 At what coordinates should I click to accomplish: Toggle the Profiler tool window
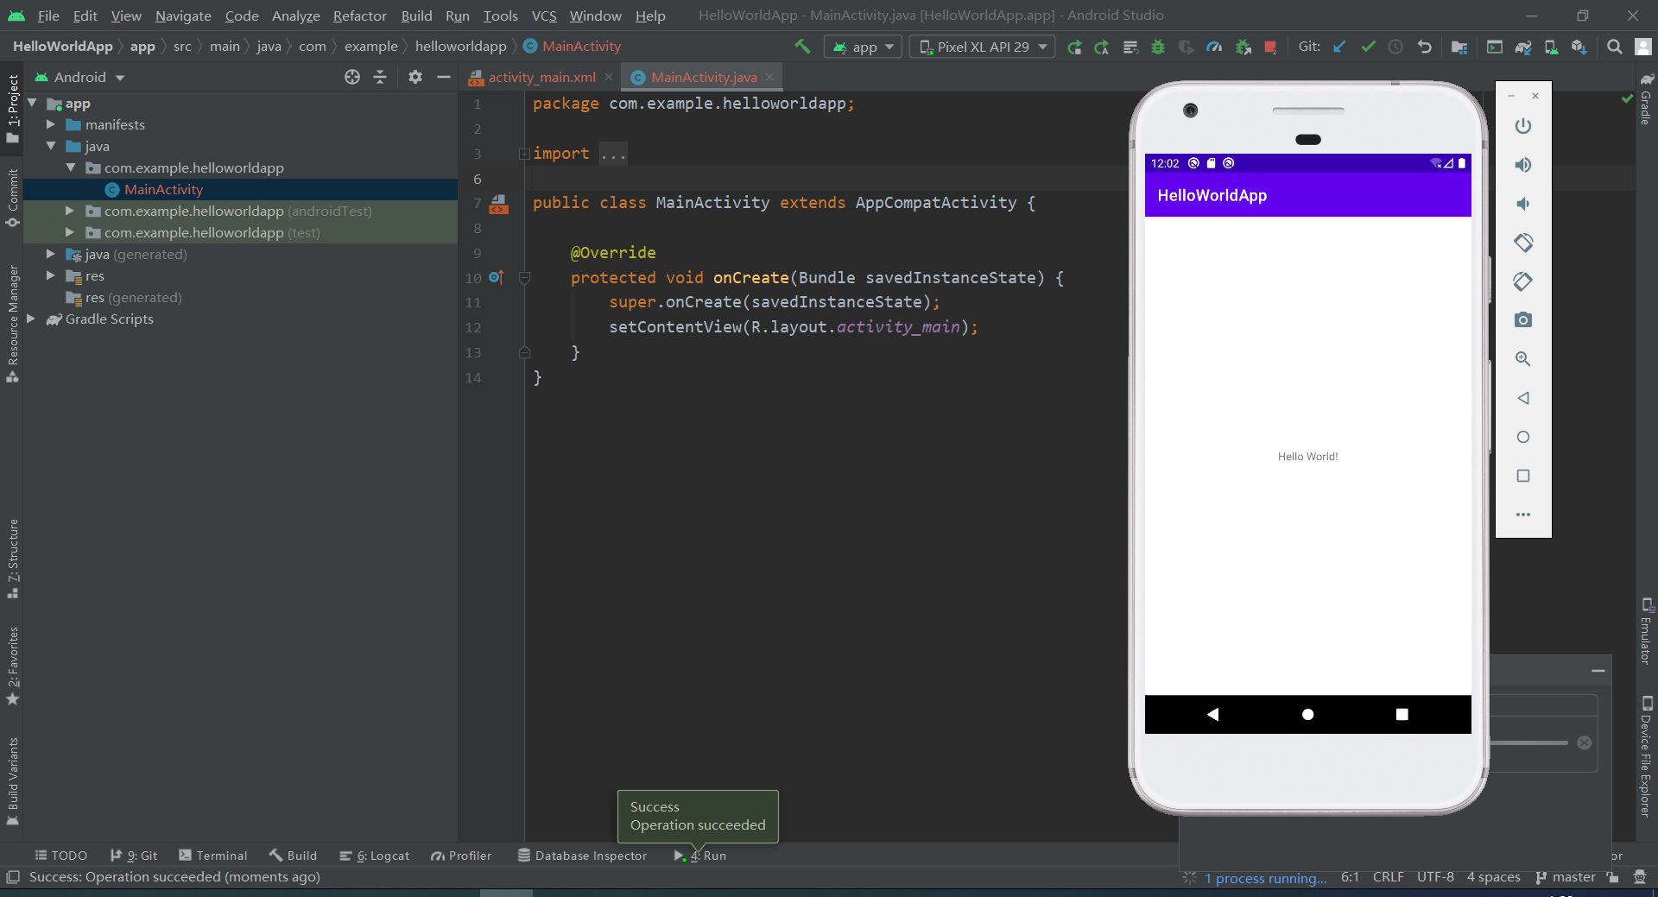click(x=461, y=856)
